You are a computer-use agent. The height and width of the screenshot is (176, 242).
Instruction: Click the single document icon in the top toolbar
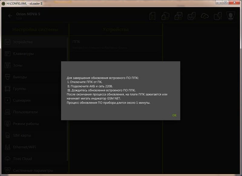[152, 16]
